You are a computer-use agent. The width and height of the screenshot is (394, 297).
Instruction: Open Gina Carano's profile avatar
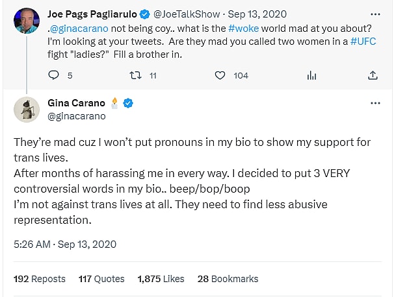click(26, 109)
